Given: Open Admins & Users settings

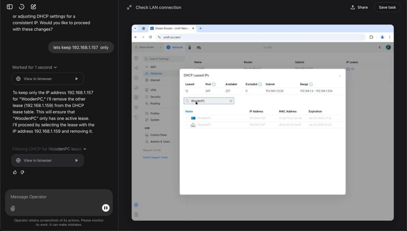Looking at the screenshot, I should (160, 142).
